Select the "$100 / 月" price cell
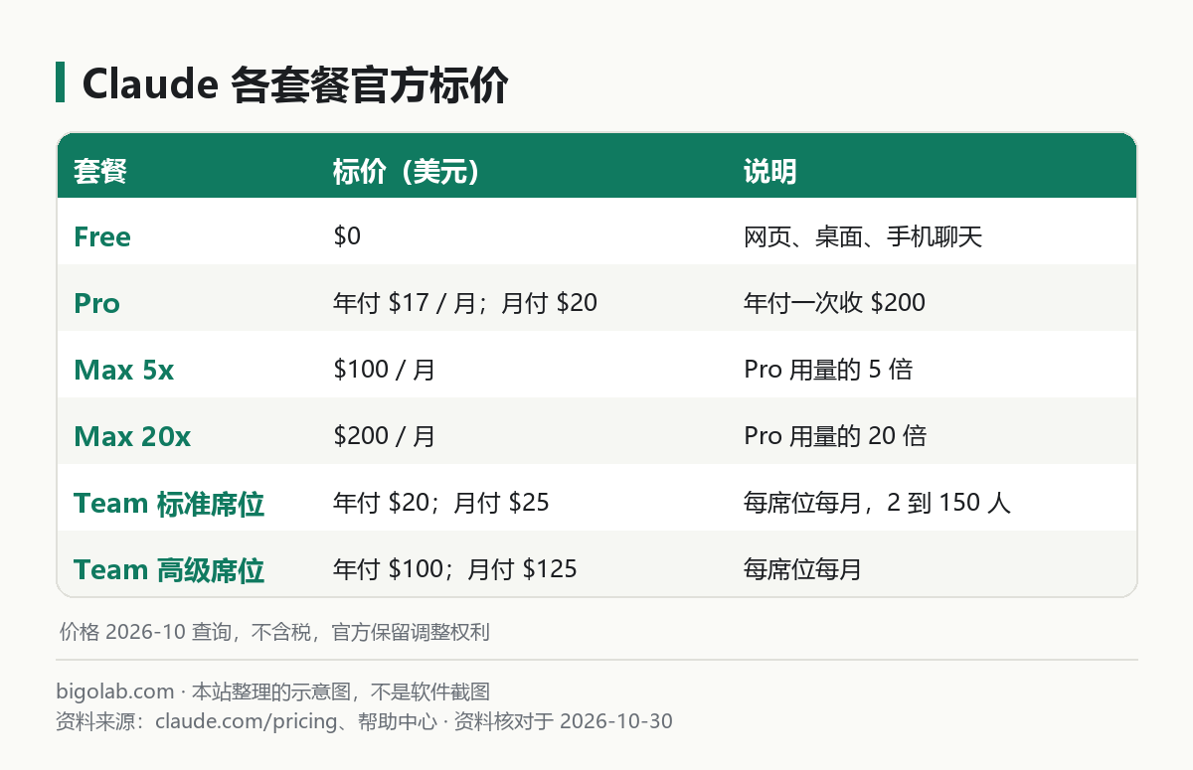 385,371
